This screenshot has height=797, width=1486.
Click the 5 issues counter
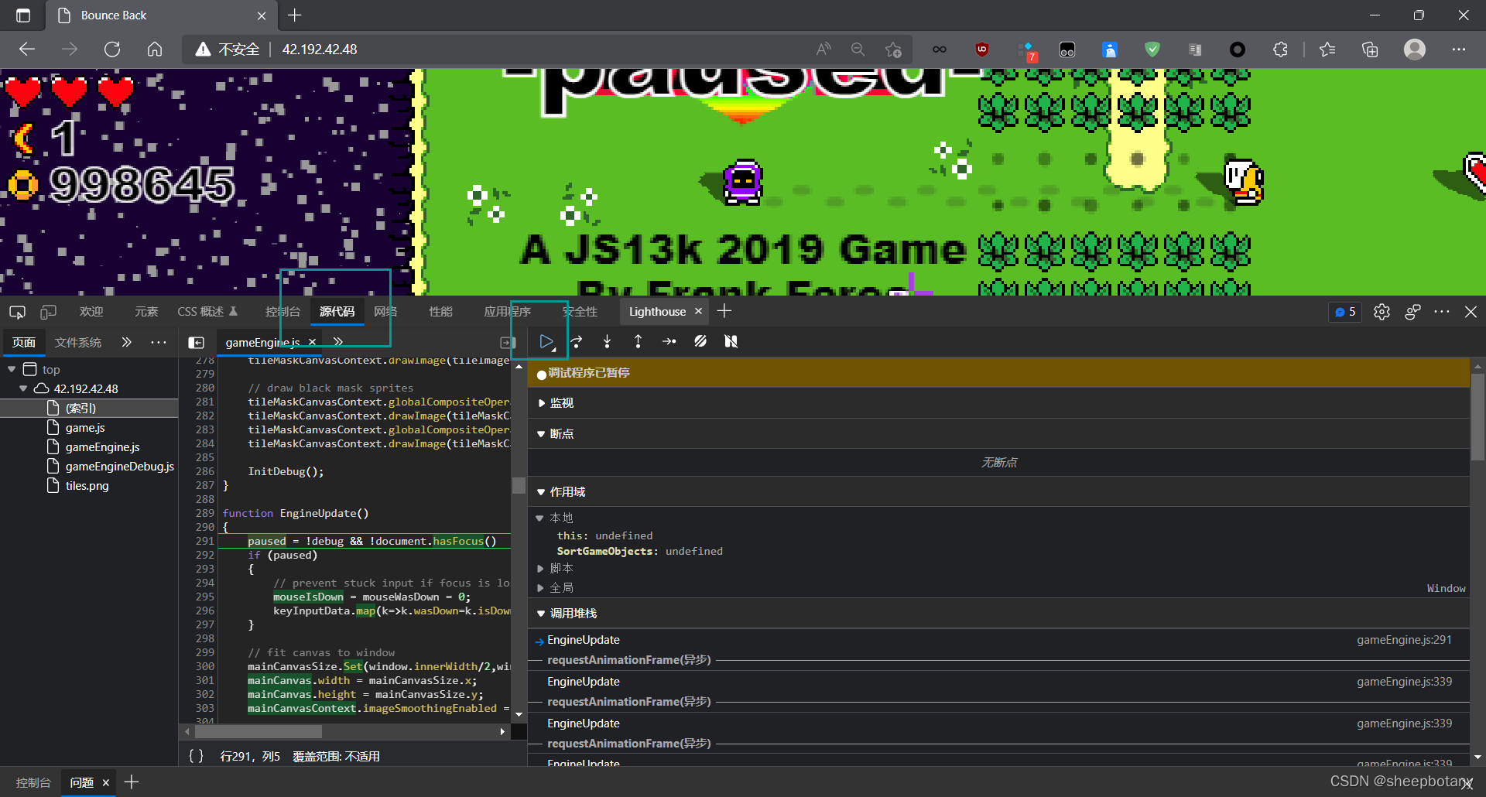click(x=1345, y=312)
